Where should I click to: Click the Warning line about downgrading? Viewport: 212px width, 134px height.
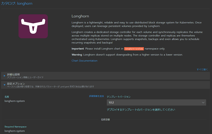[x=127, y=55]
